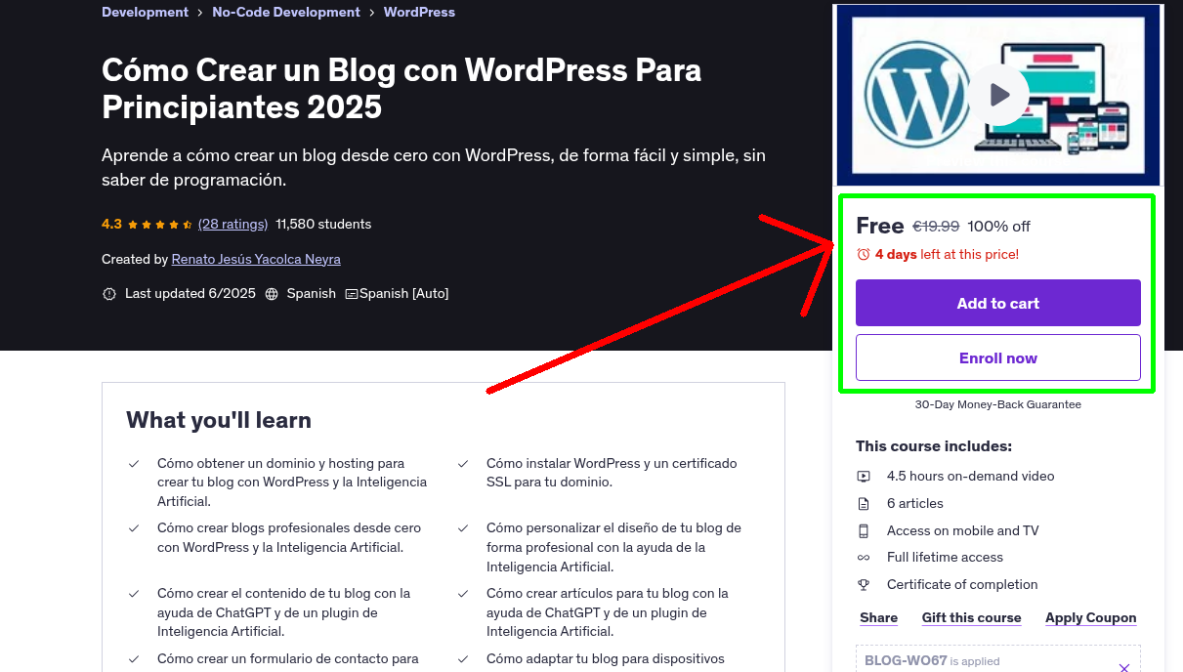This screenshot has height=672, width=1183.
Task: Click checkmark beside 'Cómo crear blogs profesionales'
Action: 134,528
